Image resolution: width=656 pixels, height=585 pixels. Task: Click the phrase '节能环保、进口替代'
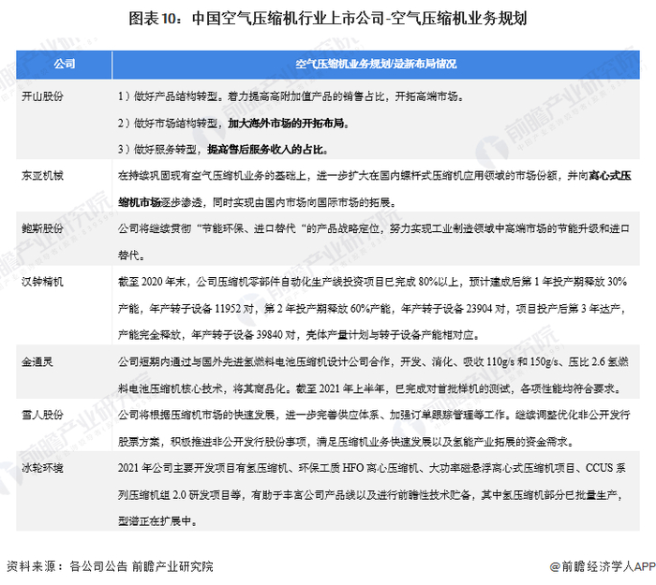pyautogui.click(x=248, y=228)
